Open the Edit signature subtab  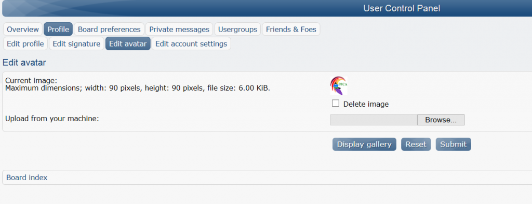tap(76, 43)
